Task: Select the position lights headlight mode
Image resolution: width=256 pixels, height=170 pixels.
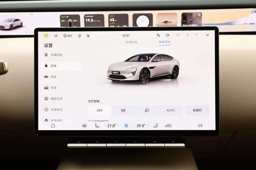Action: (x=123, y=110)
